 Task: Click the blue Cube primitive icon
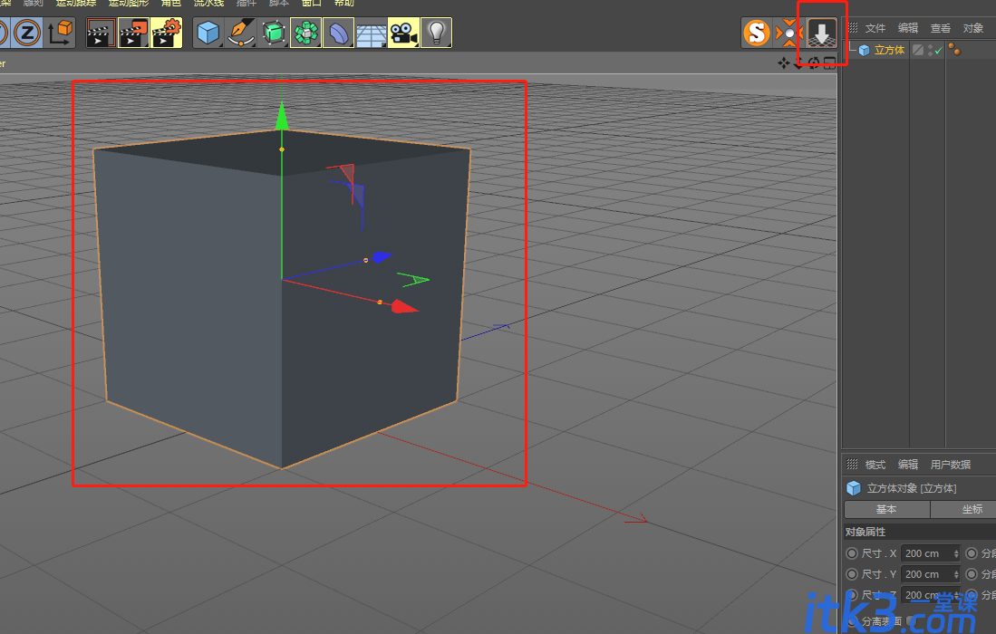click(x=208, y=33)
